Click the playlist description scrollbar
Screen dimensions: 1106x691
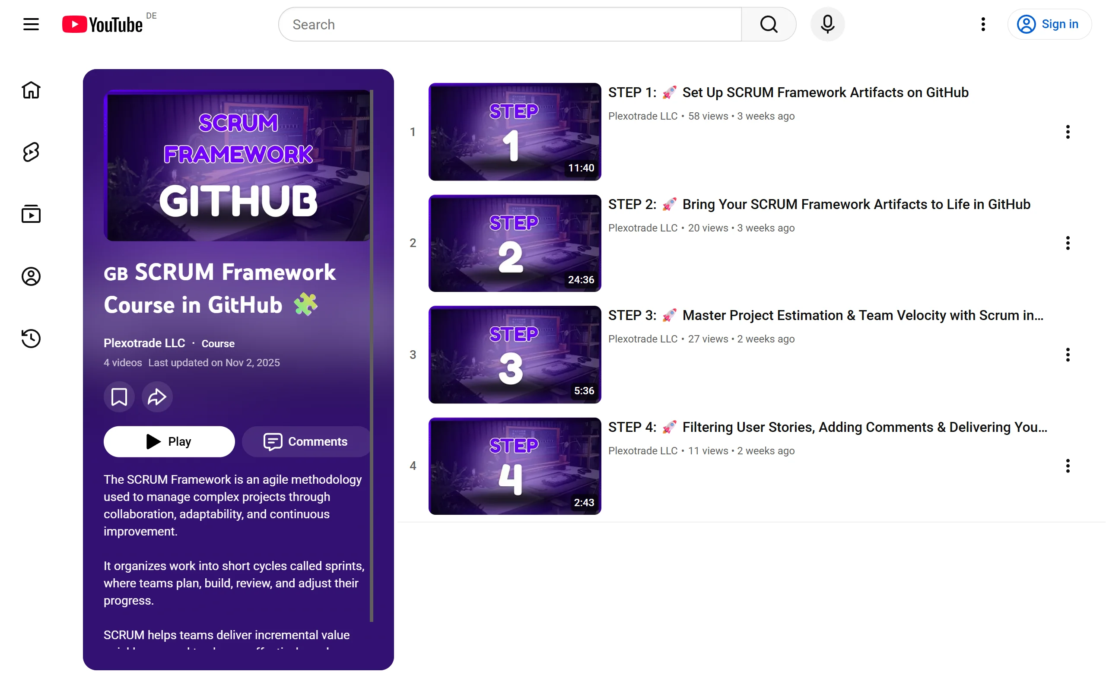(x=372, y=355)
